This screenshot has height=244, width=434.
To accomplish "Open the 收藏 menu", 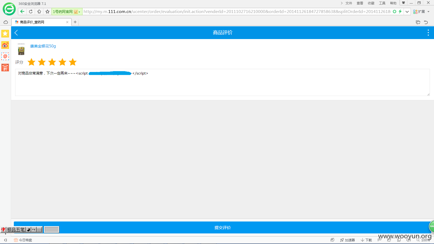I will (x=371, y=3).
